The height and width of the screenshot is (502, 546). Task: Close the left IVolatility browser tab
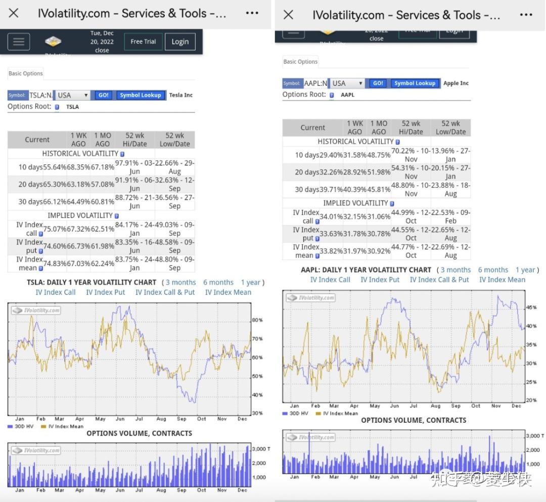point(14,13)
